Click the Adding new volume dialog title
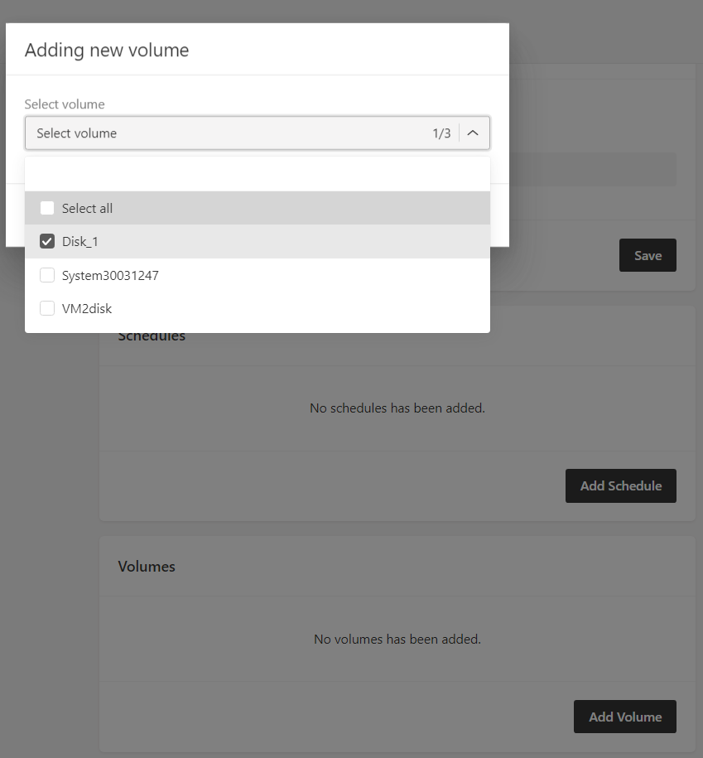The height and width of the screenshot is (758, 703). [x=107, y=50]
